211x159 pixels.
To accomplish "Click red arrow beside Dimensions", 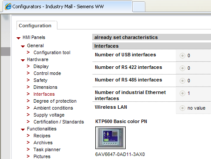I will tap(28, 87).
